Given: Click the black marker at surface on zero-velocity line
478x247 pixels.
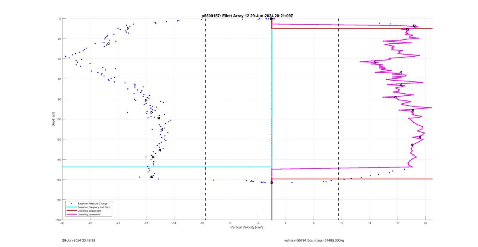Looking at the screenshot, I should pos(271,19).
